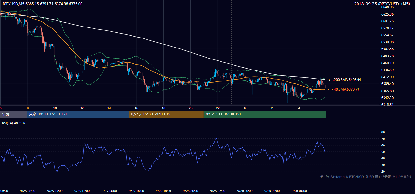Click the '9/25 16:00' time label
415x194 pixels.
click(136, 191)
